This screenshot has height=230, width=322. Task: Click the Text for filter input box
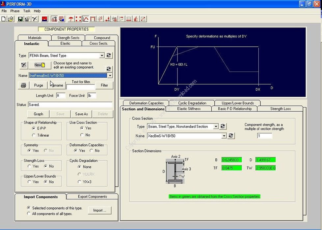pos(81,87)
